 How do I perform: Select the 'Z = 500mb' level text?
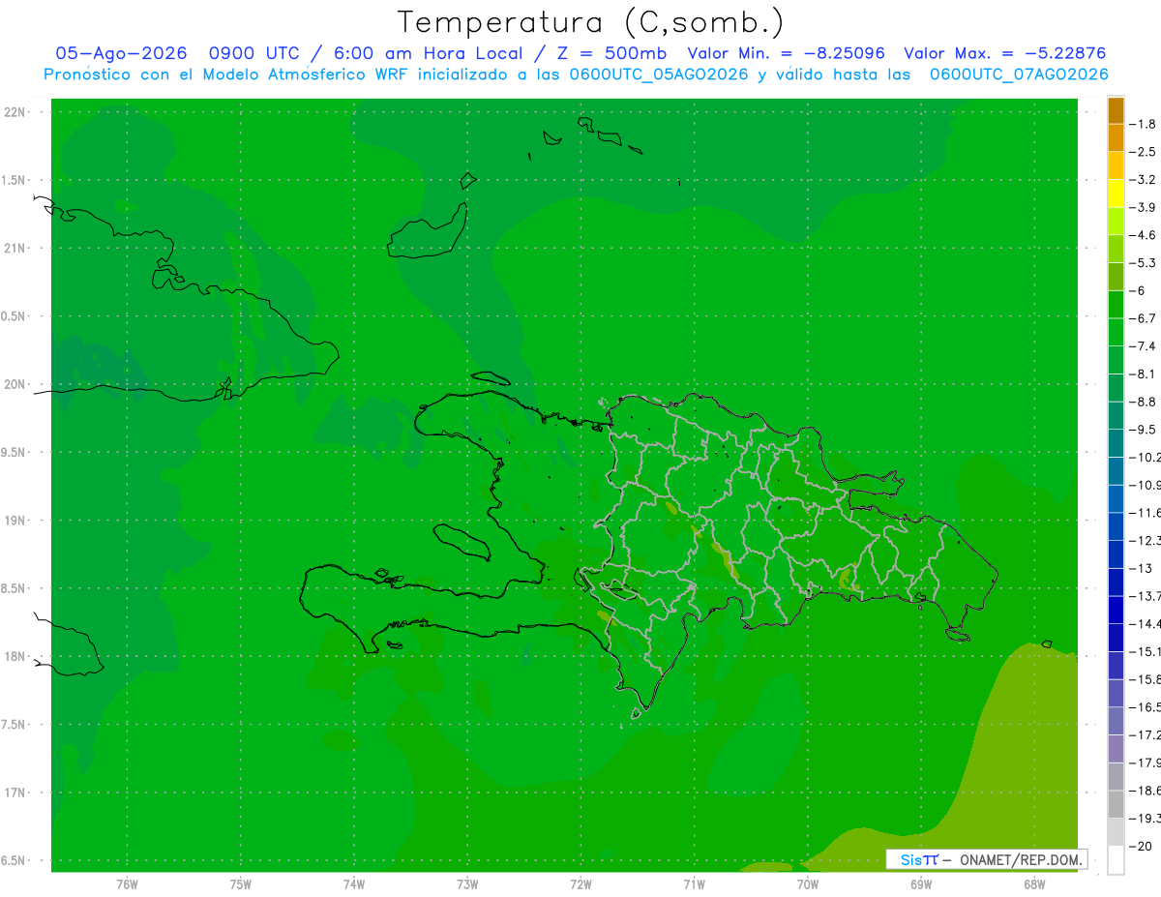click(608, 53)
